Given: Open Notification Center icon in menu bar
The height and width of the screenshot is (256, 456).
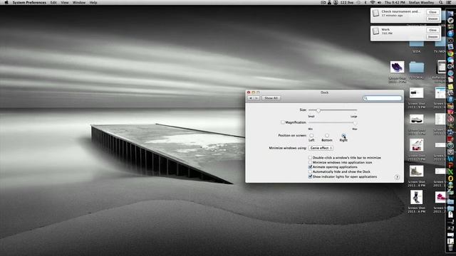Looking at the screenshot, I should click(x=450, y=2).
